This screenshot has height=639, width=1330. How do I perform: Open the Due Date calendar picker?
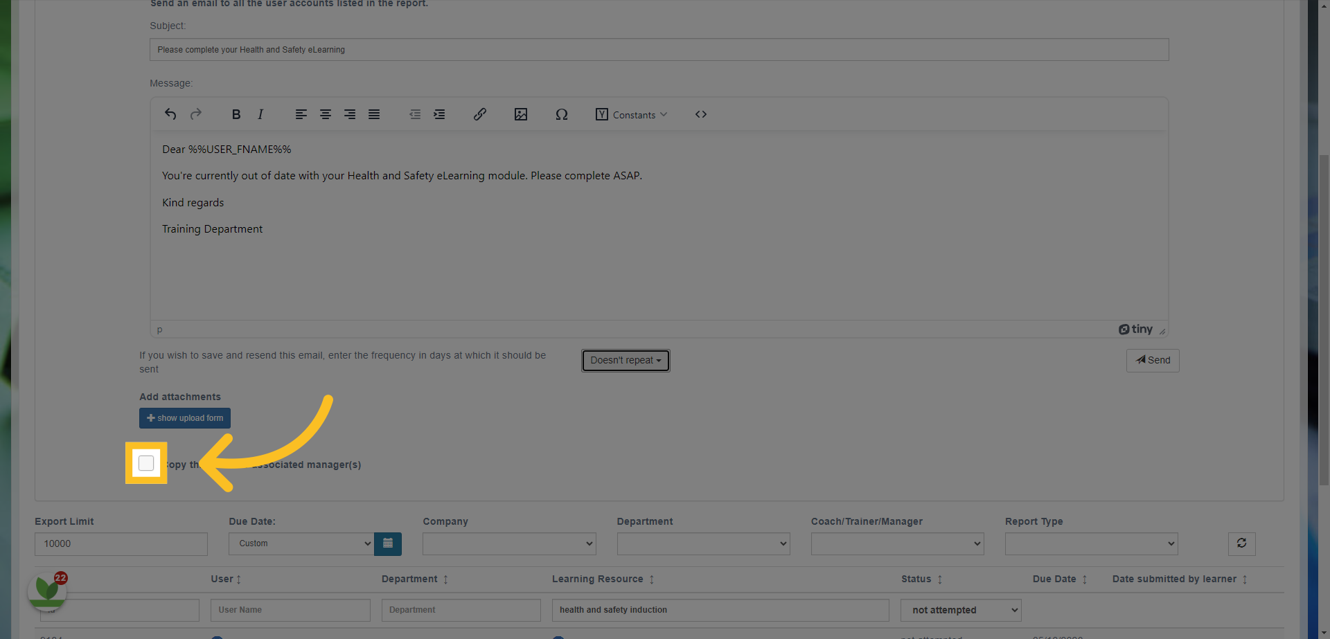click(x=388, y=543)
